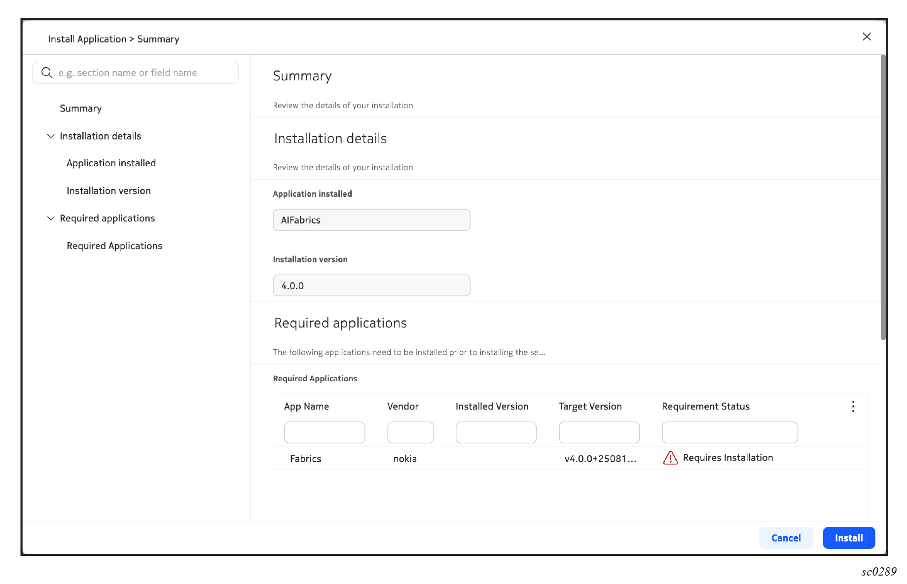Select the Fabrics app name cell
Viewport: 907px width, 584px height.
tap(306, 459)
